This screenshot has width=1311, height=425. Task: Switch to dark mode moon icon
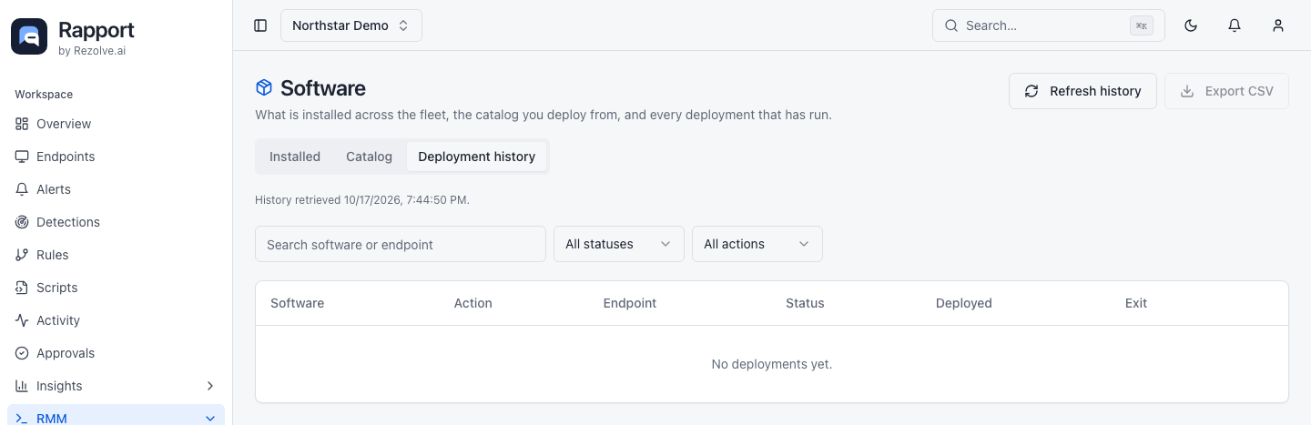pyautogui.click(x=1191, y=25)
